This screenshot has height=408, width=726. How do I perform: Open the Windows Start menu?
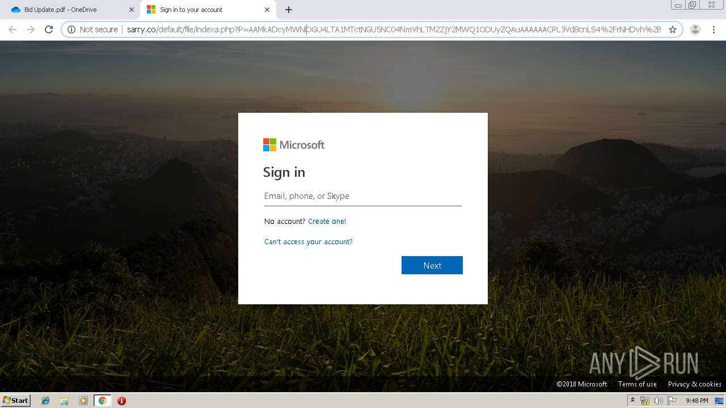tap(15, 401)
